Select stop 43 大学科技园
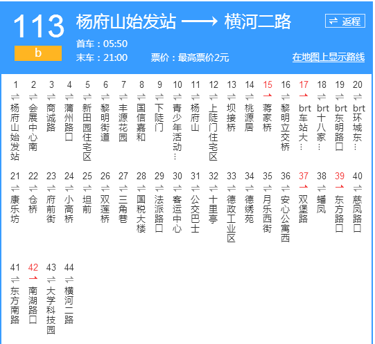 [x=51, y=310]
